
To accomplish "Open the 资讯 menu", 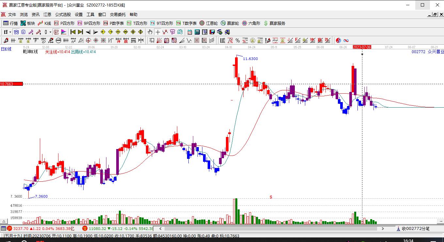I will click(x=36, y=15).
